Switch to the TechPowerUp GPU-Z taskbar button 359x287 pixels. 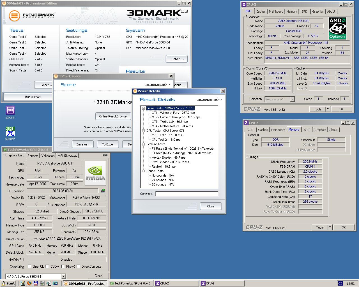(x=131, y=283)
